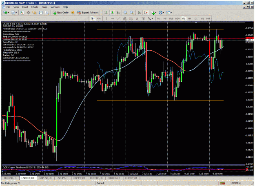Open the Help menu

click(x=65, y=7)
